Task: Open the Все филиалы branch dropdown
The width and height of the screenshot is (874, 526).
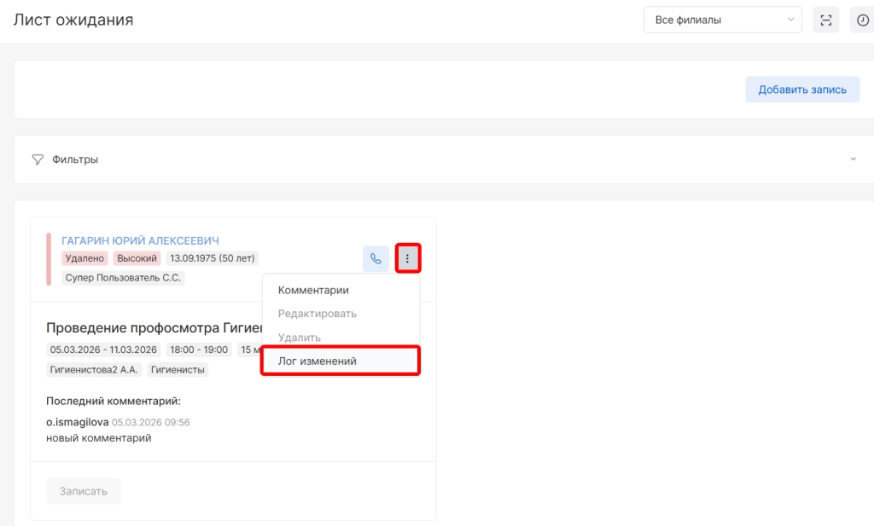Action: 722,20
